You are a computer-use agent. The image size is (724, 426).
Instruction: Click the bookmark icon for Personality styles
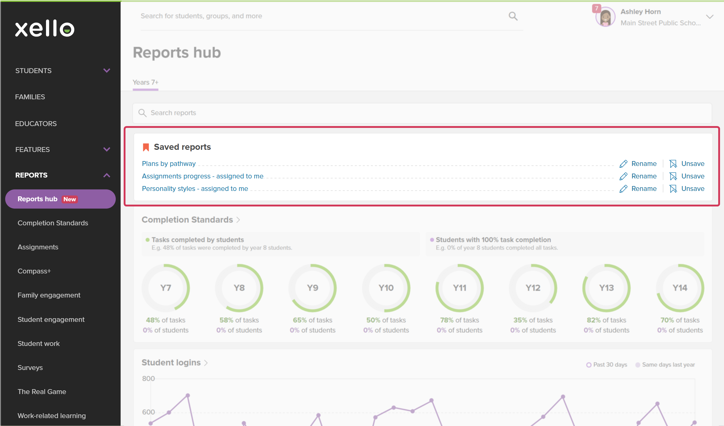click(x=673, y=189)
